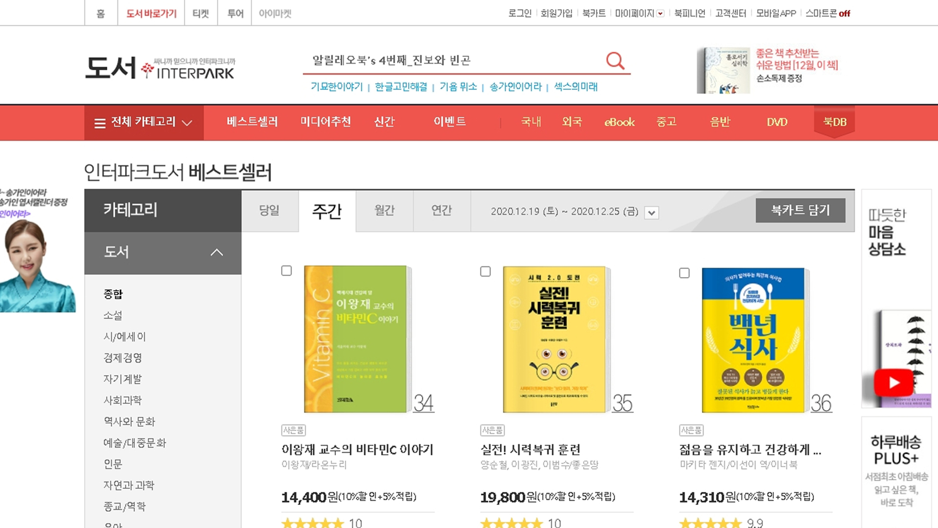Toggle the 스마트폰 off switch
Viewport: 938px width, 528px height.
(x=844, y=14)
